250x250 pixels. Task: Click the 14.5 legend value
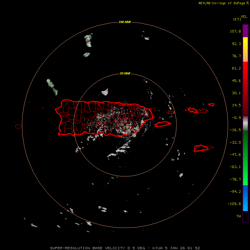(x=236, y=105)
